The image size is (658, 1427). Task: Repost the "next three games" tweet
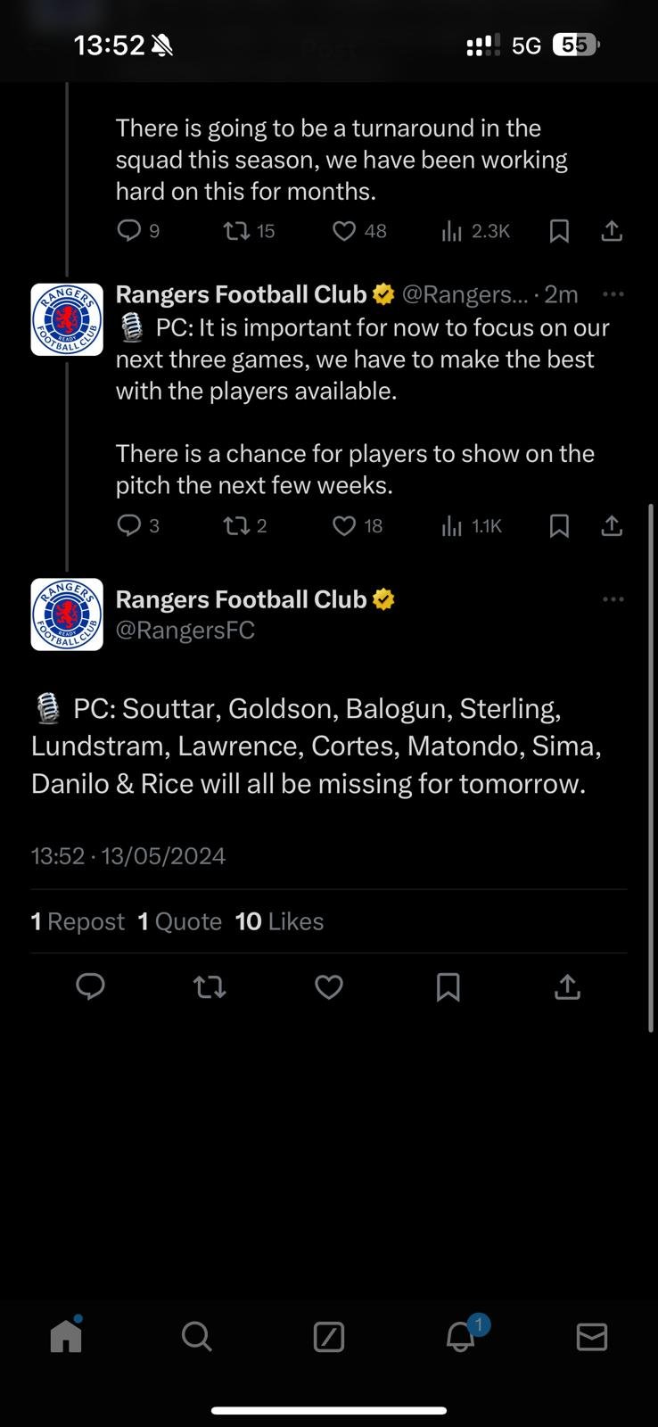click(x=236, y=526)
